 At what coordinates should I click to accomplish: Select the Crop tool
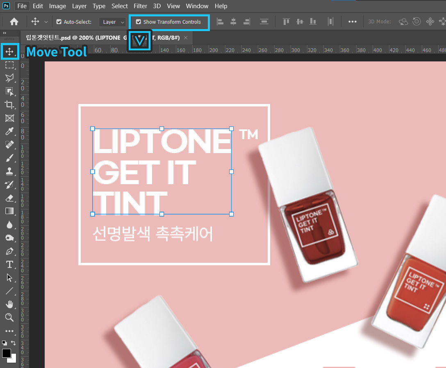point(9,104)
